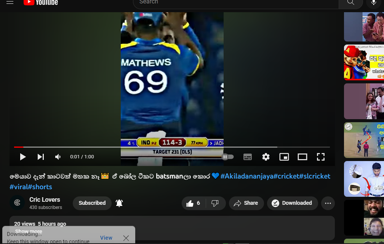This screenshot has height=244, width=384.
Task: Like the video with thumbs up
Action: [193, 203]
